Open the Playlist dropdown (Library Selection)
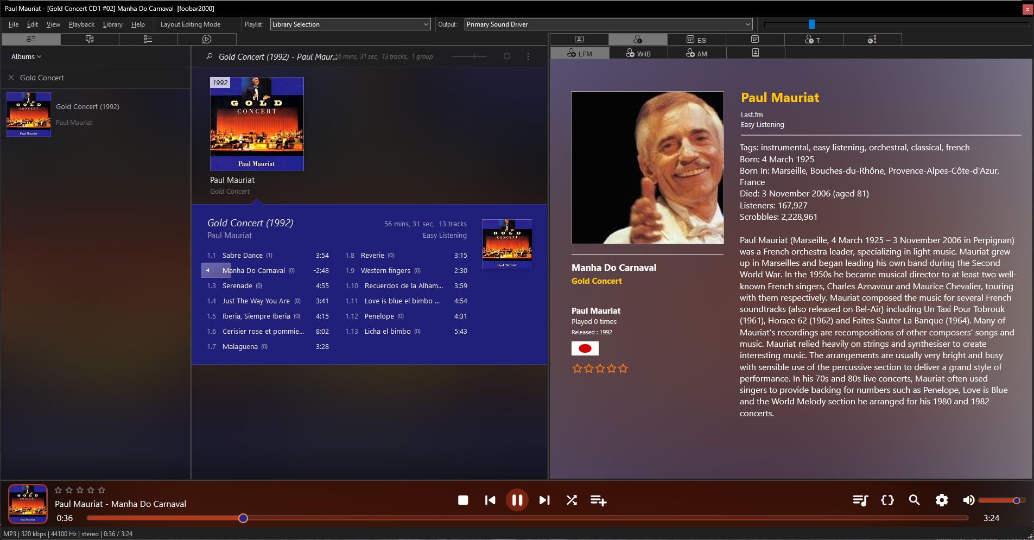 [351, 24]
